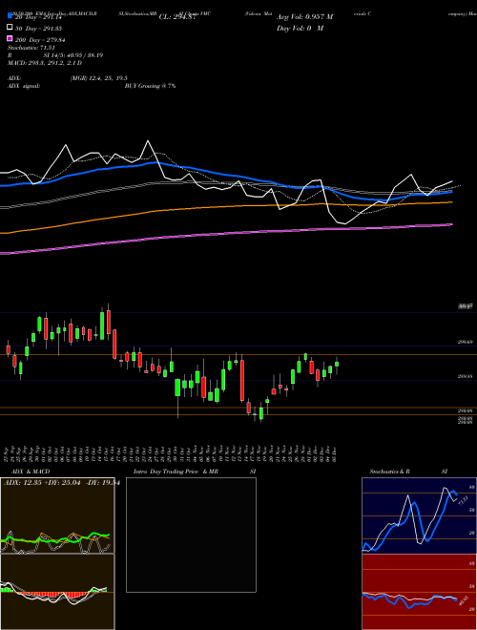Image resolution: width=477 pixels, height=630 pixels.
Task: Click the 'Day Vol: 0 M' text
Action: [x=300, y=28]
